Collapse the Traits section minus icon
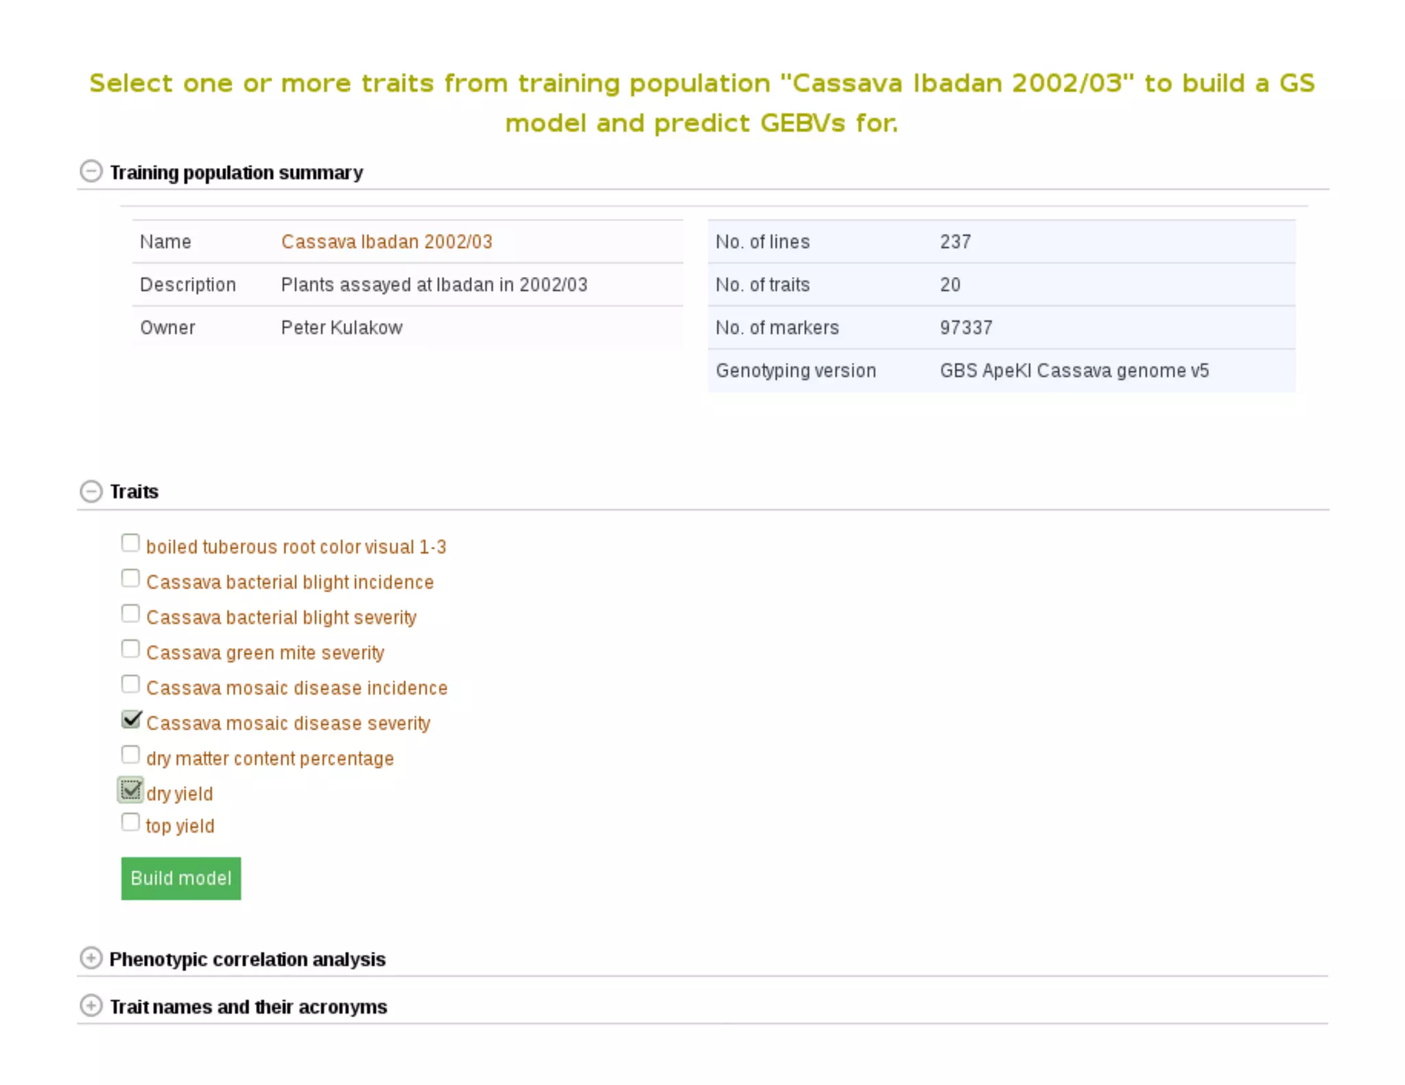Image resolution: width=1405 pixels, height=1085 pixels. (91, 491)
